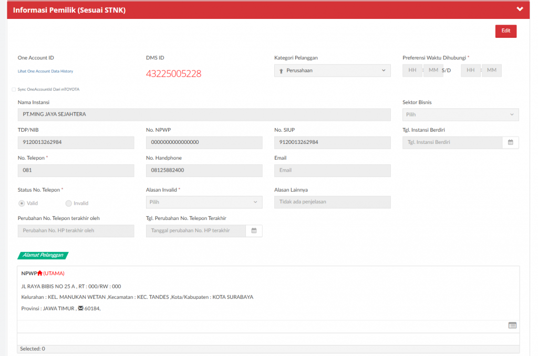Click the red home icon beside NPWP
The width and height of the screenshot is (538, 356).
[x=40, y=274]
